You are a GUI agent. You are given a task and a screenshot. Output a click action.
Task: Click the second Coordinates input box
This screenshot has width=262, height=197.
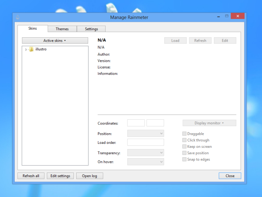point(155,123)
